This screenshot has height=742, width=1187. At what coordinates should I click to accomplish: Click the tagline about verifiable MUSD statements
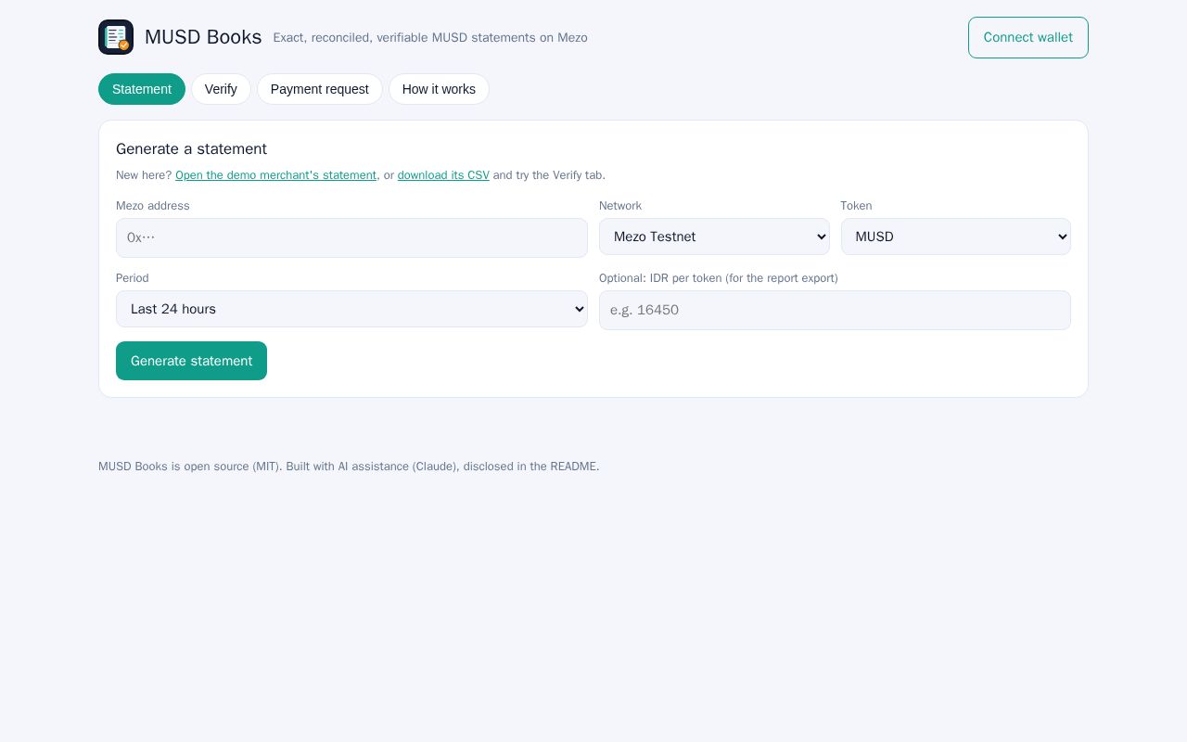click(x=430, y=38)
